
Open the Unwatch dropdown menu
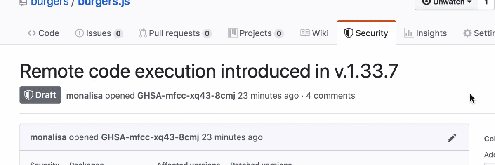click(x=446, y=2)
